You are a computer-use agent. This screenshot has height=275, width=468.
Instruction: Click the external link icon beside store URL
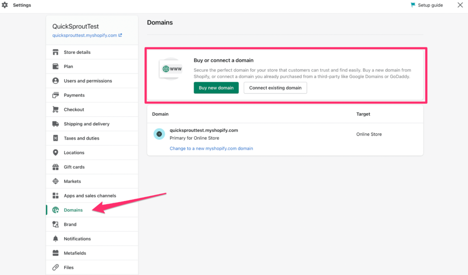[120, 35]
